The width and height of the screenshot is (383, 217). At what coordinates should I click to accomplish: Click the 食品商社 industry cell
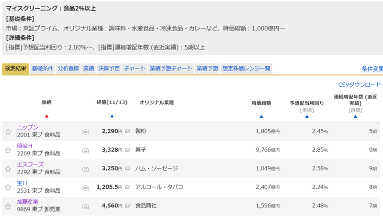click(146, 206)
